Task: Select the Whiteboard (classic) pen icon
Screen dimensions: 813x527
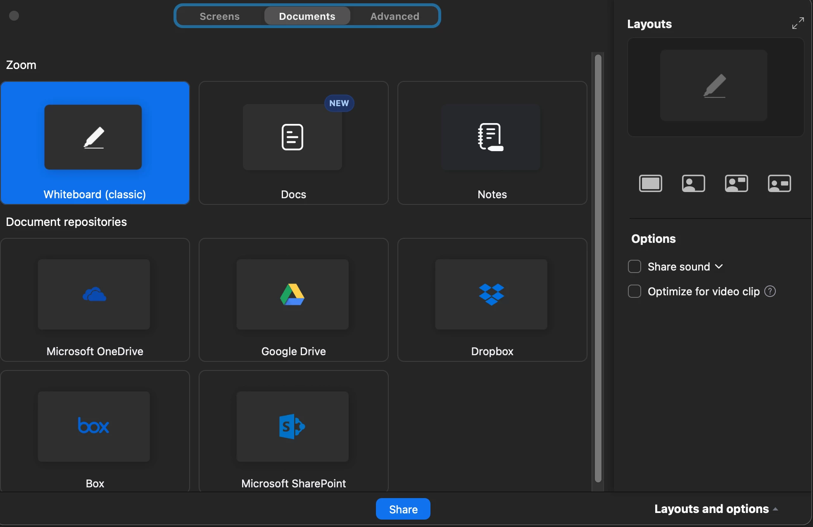Action: point(93,138)
